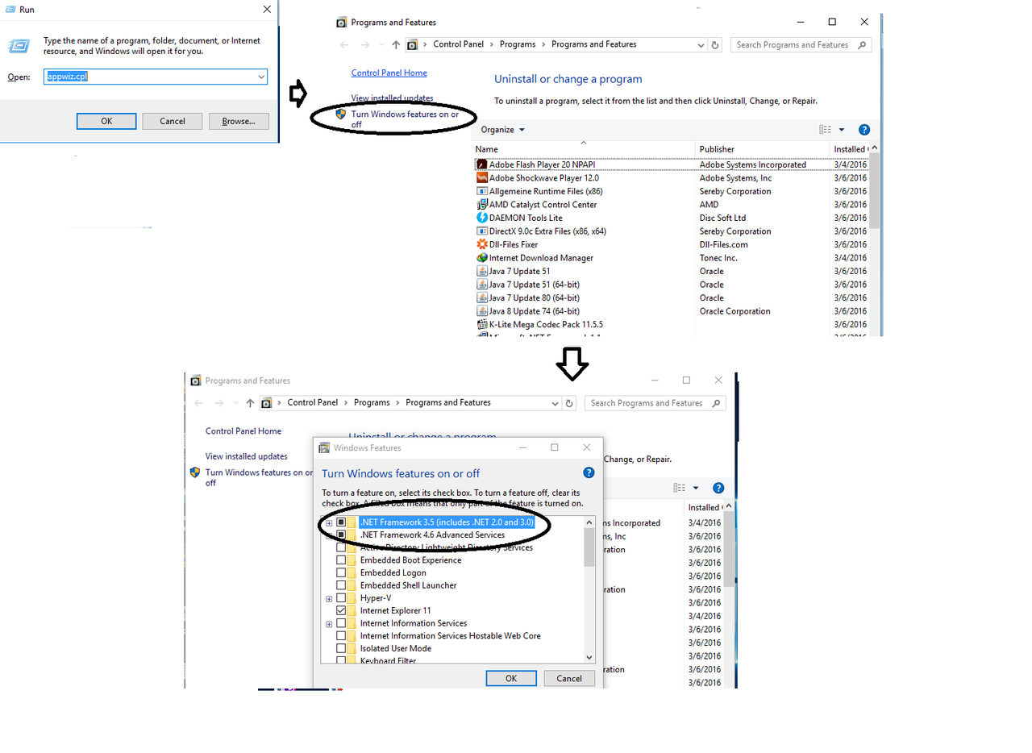Open view options dropdown in upper window

pos(842,130)
